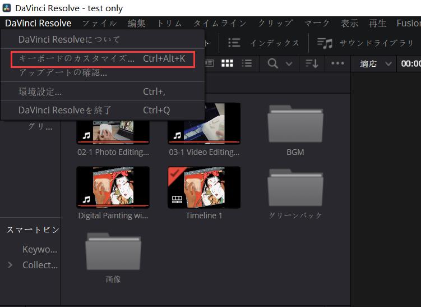Choose DaVinci Resolveを終了 menu entry
421x307 pixels.
pos(103,110)
